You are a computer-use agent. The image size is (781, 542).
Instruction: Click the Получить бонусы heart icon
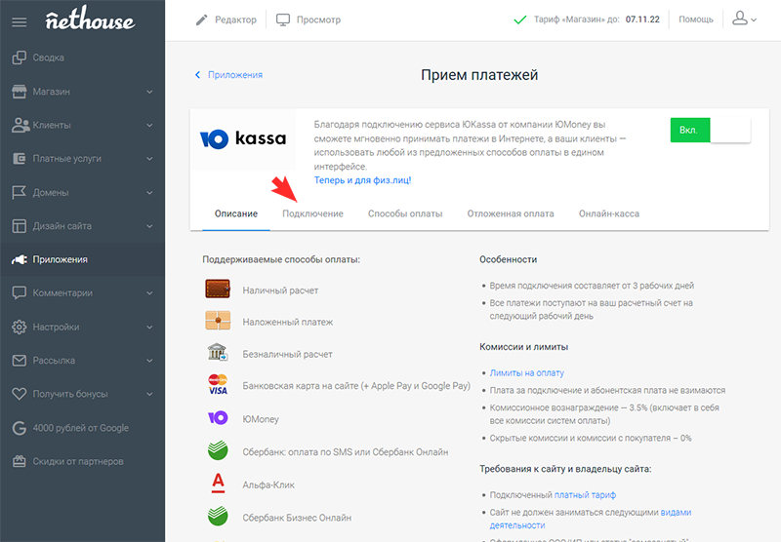click(19, 394)
